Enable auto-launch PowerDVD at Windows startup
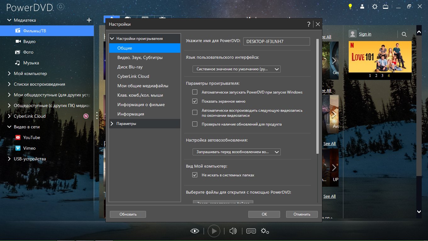The height and width of the screenshot is (241, 428). click(195, 92)
